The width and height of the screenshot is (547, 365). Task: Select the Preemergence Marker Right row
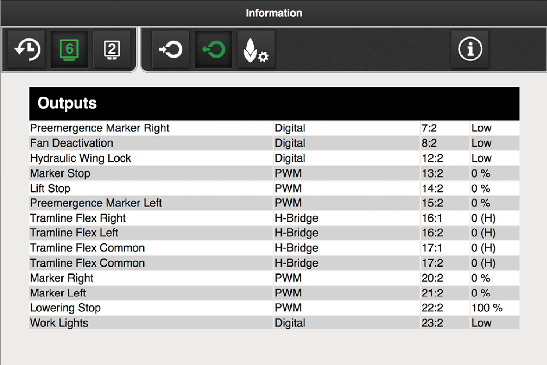coord(100,128)
